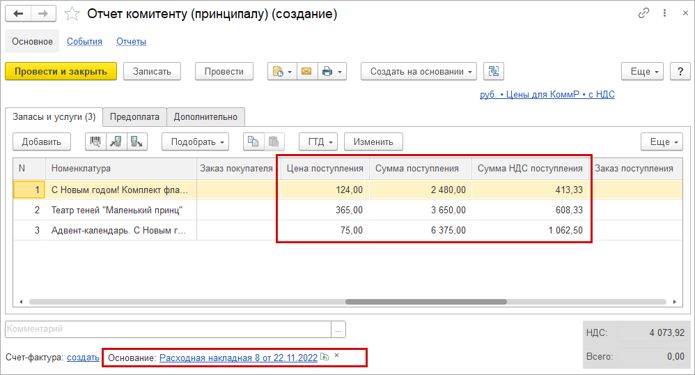This screenshot has width=695, height=375.
Task: Click the horizontal table scrollbar thumb
Action: coord(426,302)
